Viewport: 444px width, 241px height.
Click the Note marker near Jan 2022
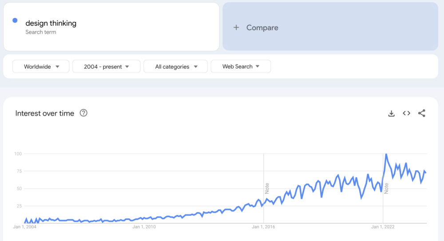386,188
